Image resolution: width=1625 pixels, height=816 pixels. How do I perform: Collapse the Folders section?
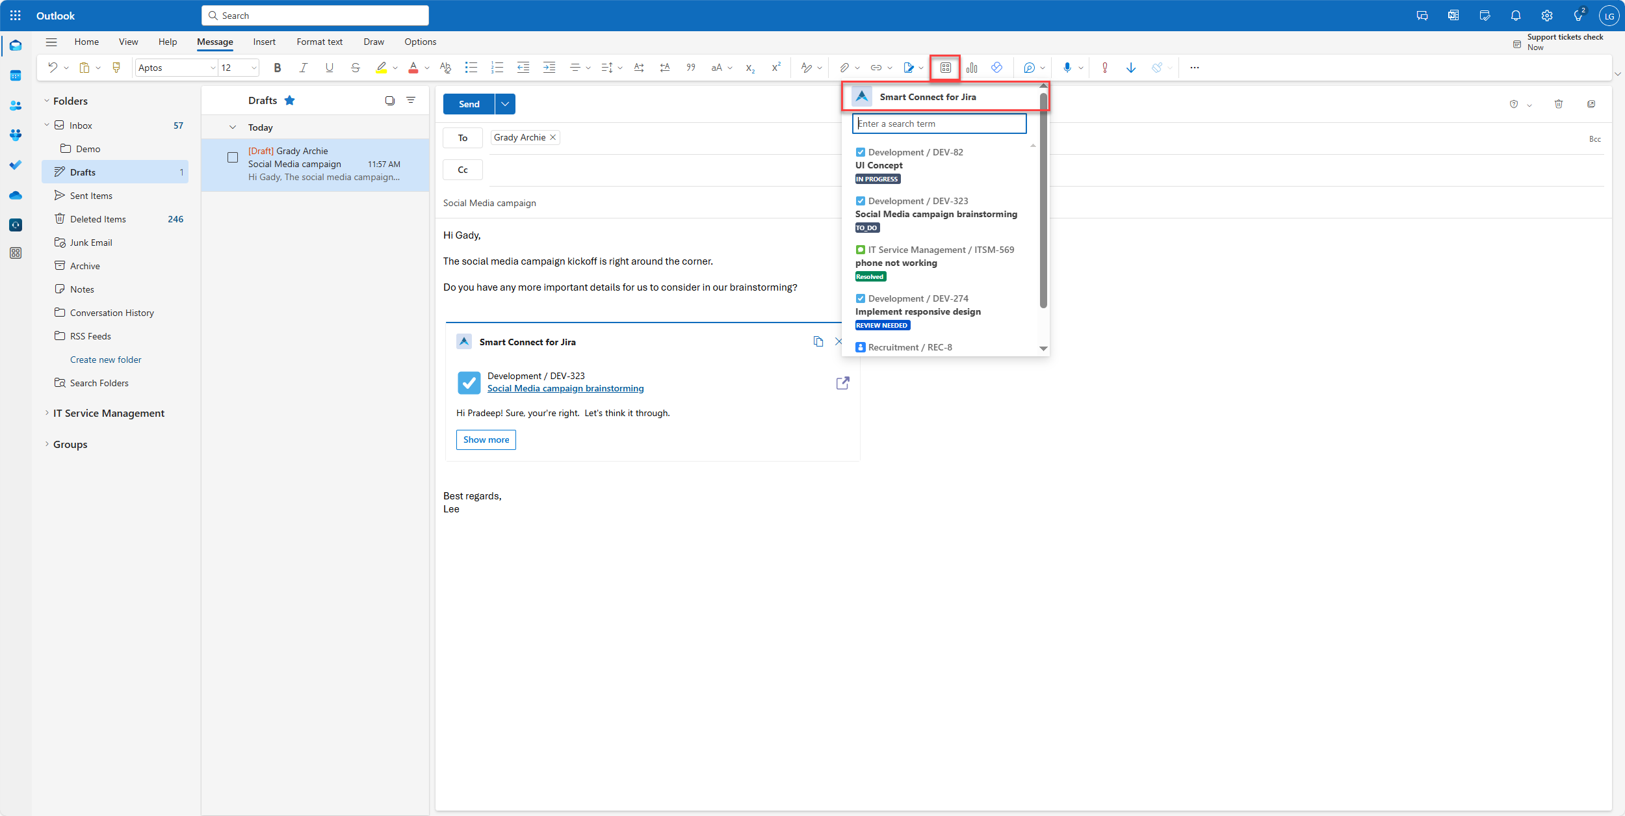coord(47,101)
